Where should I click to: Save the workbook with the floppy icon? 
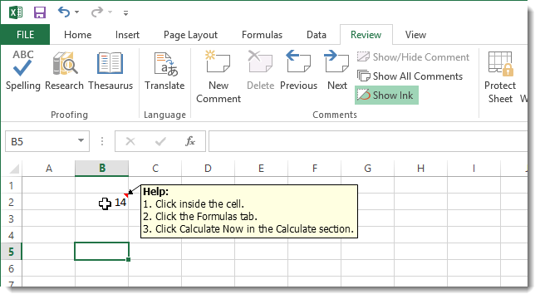click(x=40, y=12)
